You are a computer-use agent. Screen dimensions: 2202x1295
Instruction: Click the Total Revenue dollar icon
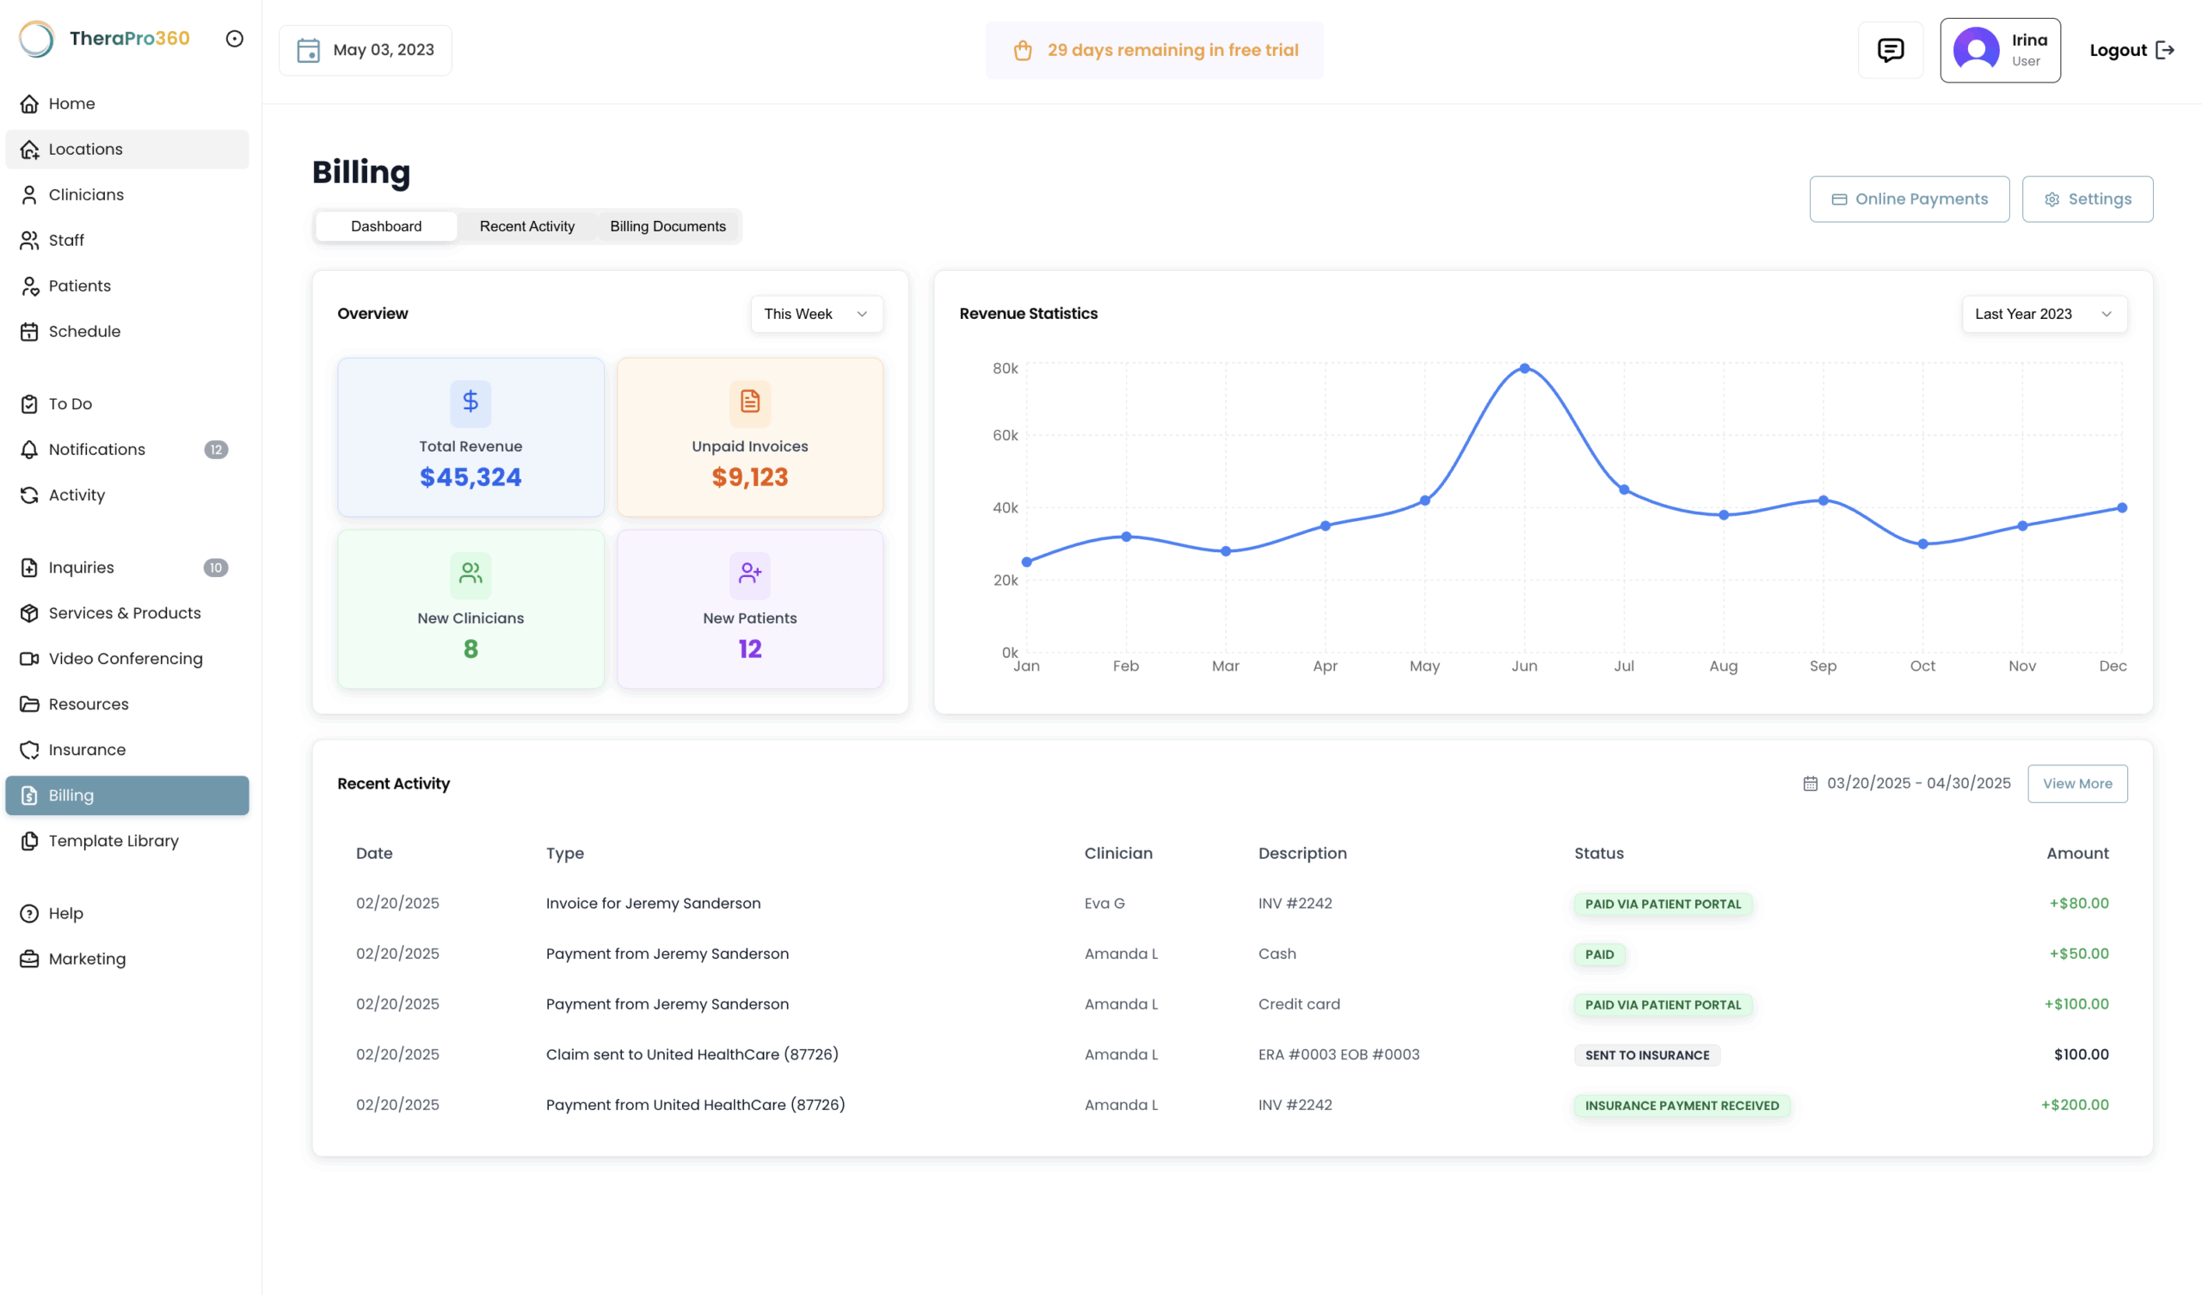[x=471, y=402]
